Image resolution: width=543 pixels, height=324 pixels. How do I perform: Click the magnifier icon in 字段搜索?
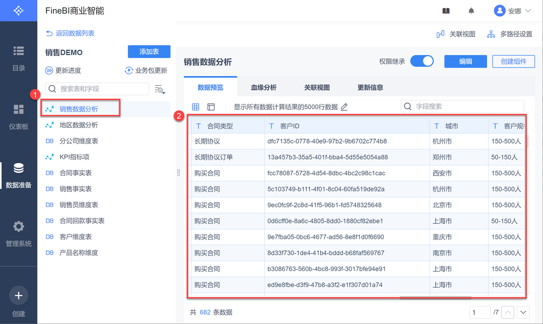tap(408, 107)
